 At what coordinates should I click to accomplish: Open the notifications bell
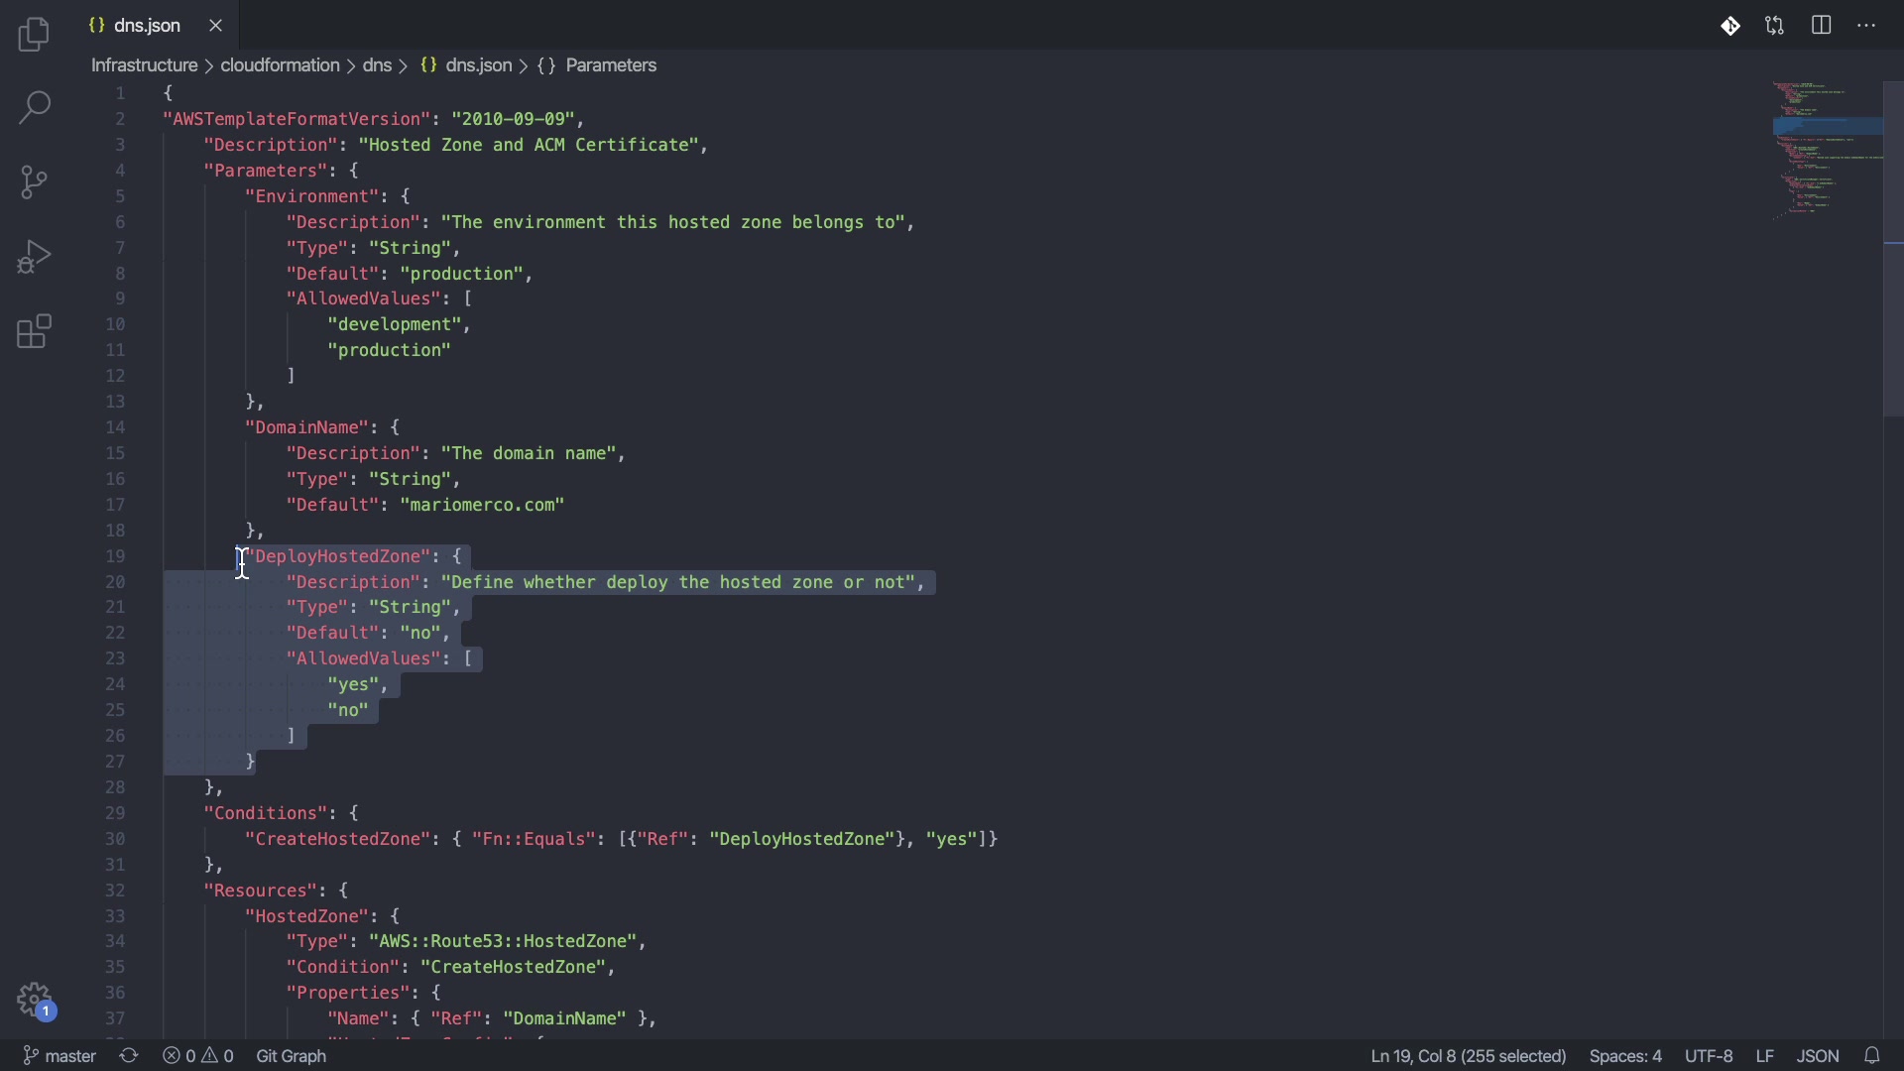pos(1872,1056)
